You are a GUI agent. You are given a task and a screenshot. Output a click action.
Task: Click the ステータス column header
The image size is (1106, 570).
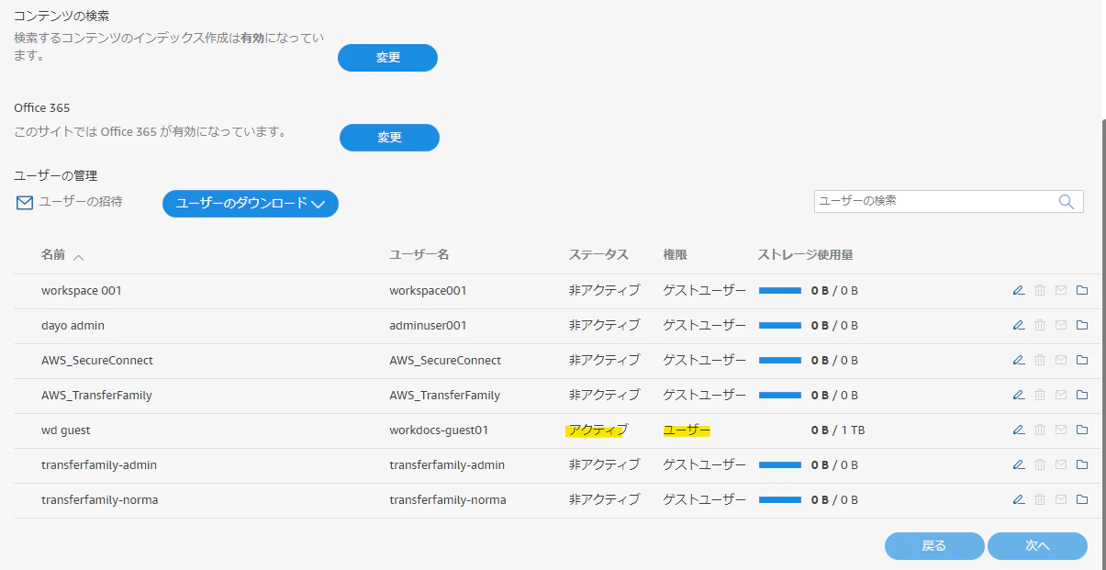[598, 255]
